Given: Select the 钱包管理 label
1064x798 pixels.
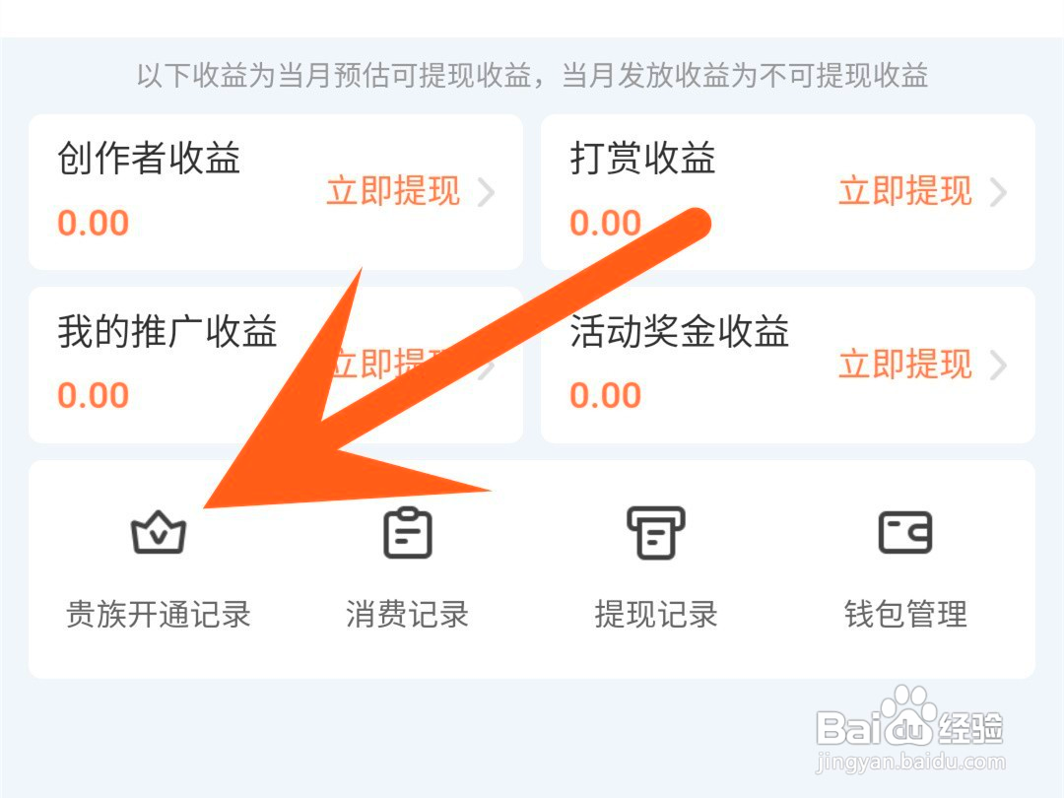Looking at the screenshot, I should pos(906,614).
